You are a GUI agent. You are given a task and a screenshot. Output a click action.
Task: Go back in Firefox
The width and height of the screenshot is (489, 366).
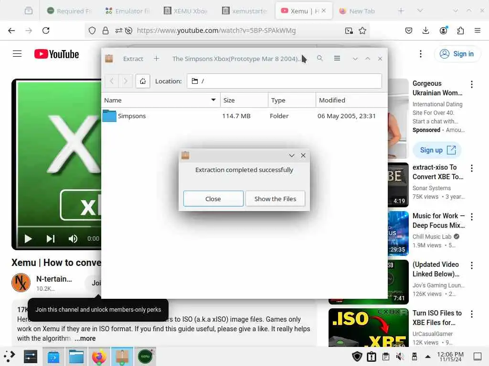[11, 30]
